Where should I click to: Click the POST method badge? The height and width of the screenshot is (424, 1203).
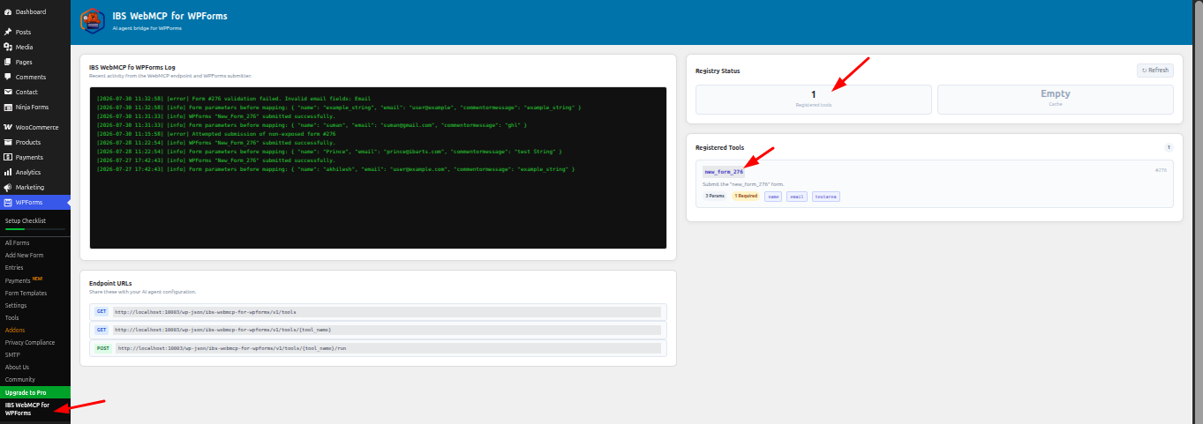click(102, 348)
